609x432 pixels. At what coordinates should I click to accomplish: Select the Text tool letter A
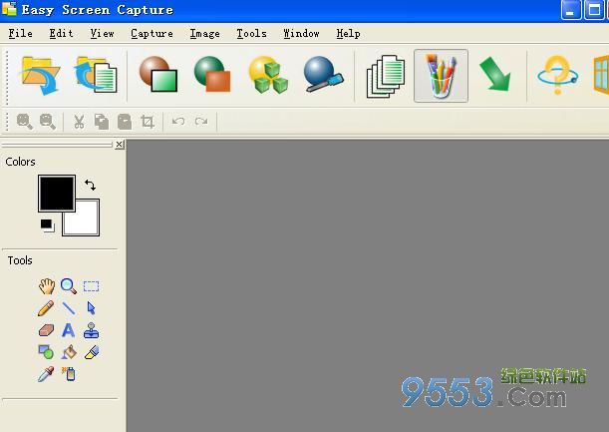tap(69, 330)
